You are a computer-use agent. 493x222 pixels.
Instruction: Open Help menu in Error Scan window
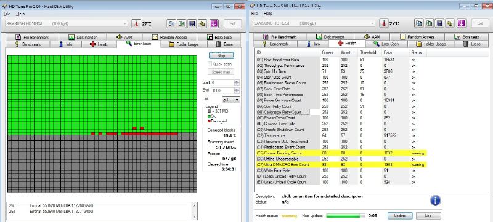coord(20,14)
